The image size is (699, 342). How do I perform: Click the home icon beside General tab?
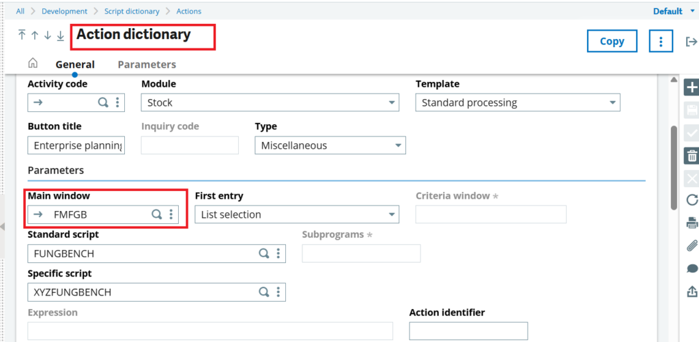[x=32, y=63]
